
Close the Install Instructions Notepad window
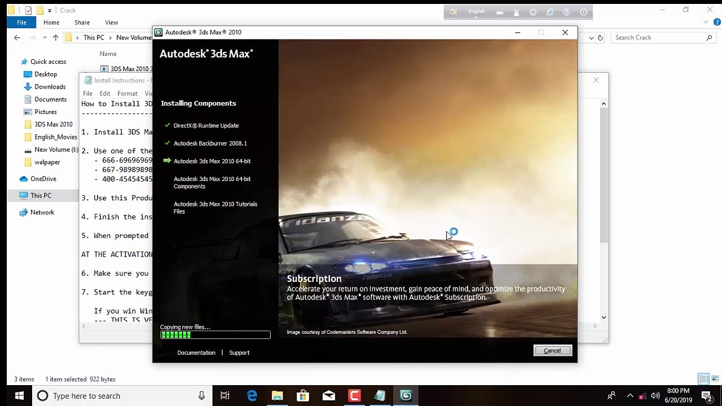coord(596,81)
